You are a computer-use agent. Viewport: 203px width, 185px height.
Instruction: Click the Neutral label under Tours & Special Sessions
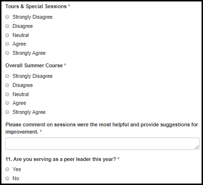pyautogui.click(x=21, y=35)
